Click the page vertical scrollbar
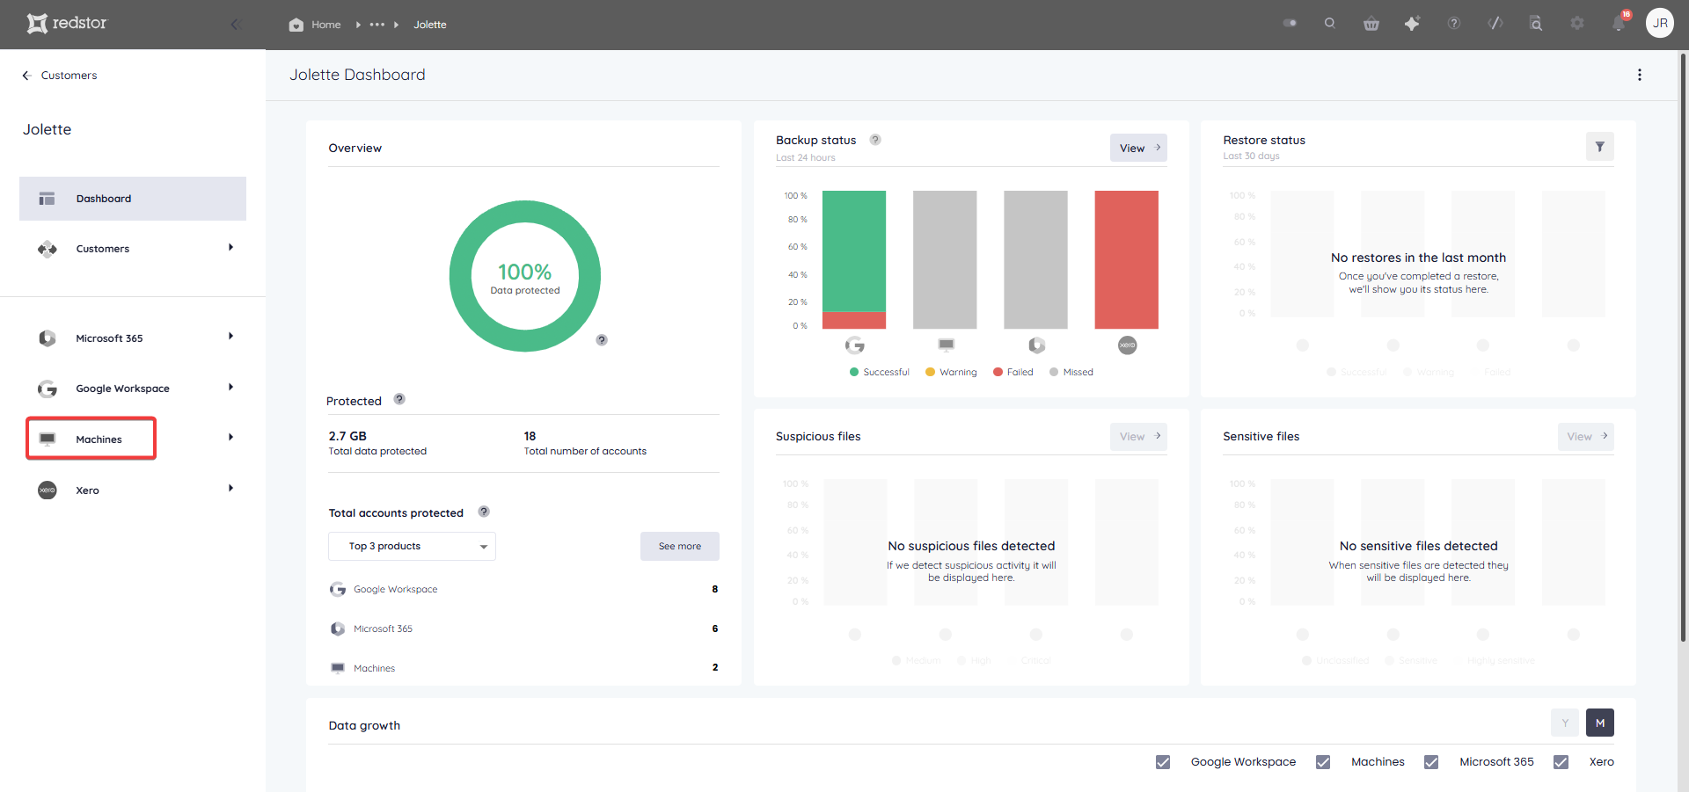Screen dimensions: 1689x792 click(x=1683, y=348)
